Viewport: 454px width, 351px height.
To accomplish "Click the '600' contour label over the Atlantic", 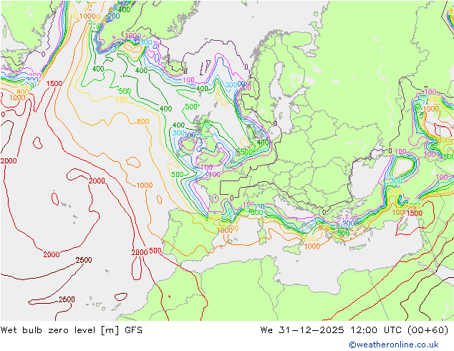I will (x=122, y=100).
